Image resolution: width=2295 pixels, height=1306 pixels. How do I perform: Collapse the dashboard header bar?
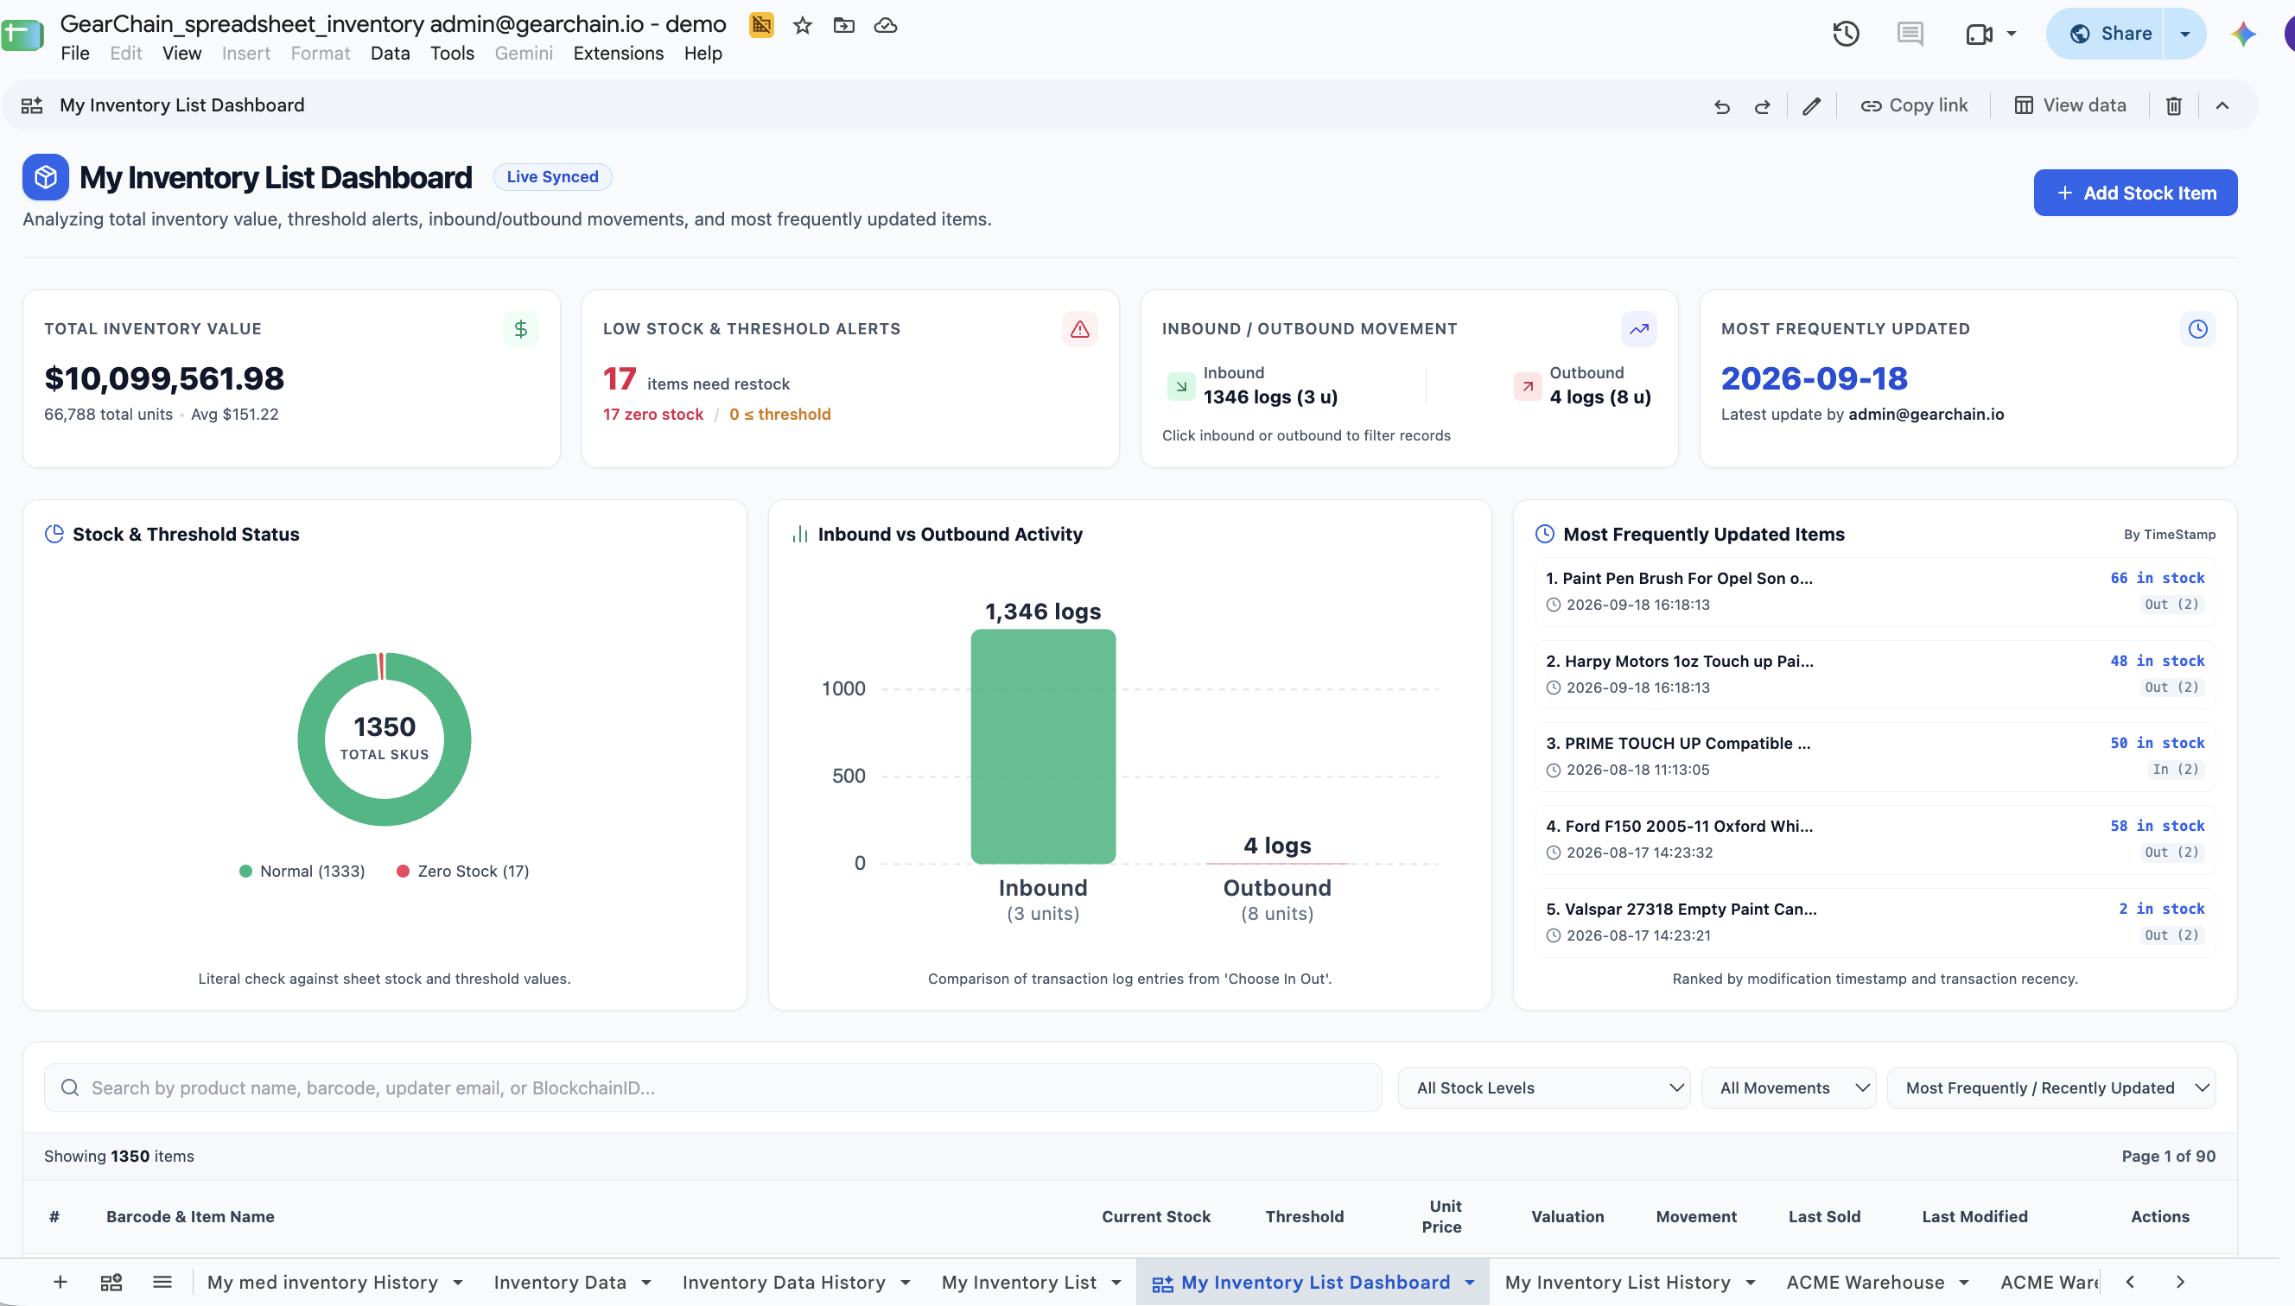coord(2222,106)
